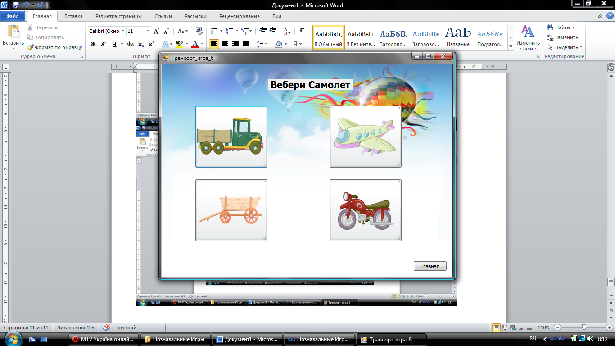Apply the Без интервала style
The image size is (615, 346).
(x=361, y=37)
